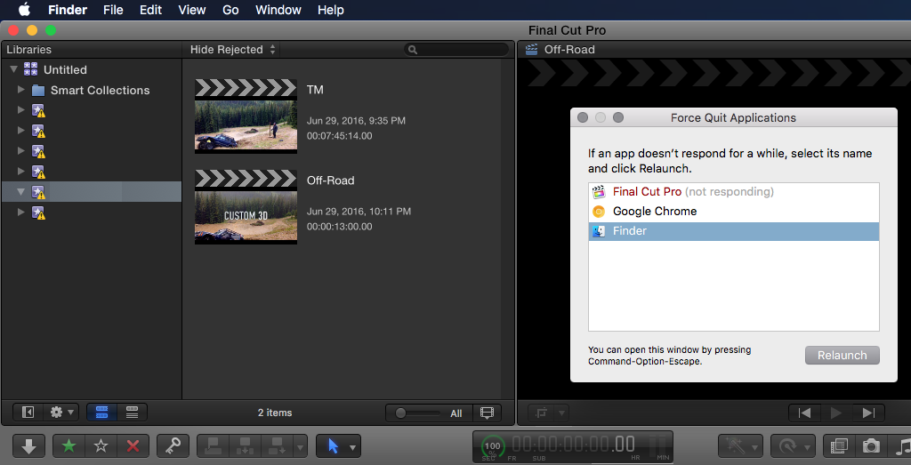The height and width of the screenshot is (465, 911).
Task: Open the Edit menu
Action: pyautogui.click(x=150, y=10)
